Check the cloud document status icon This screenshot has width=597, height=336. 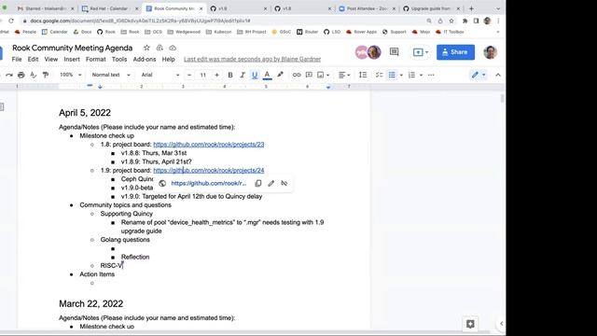(173, 48)
